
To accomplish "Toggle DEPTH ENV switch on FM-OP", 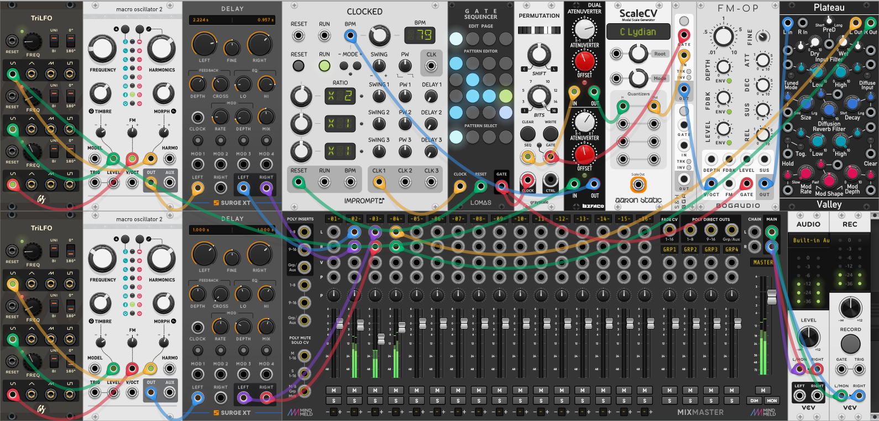I will click(729, 81).
